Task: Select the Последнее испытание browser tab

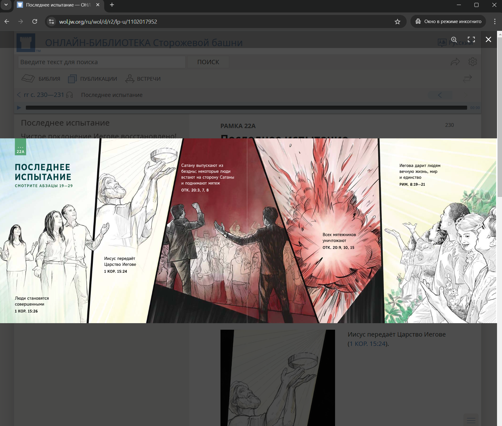Action: (58, 5)
